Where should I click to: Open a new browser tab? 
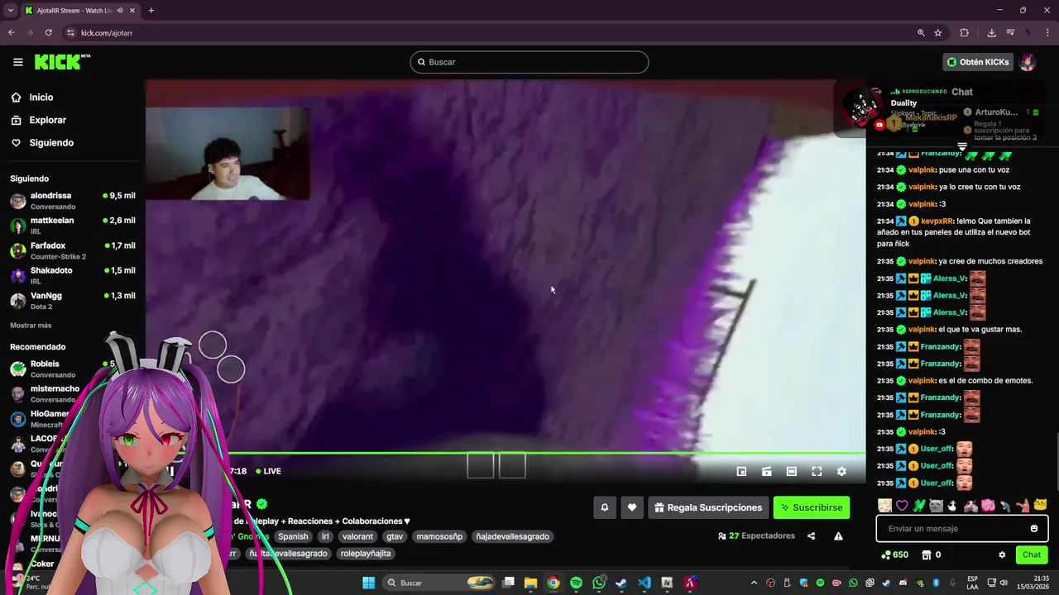coord(151,11)
